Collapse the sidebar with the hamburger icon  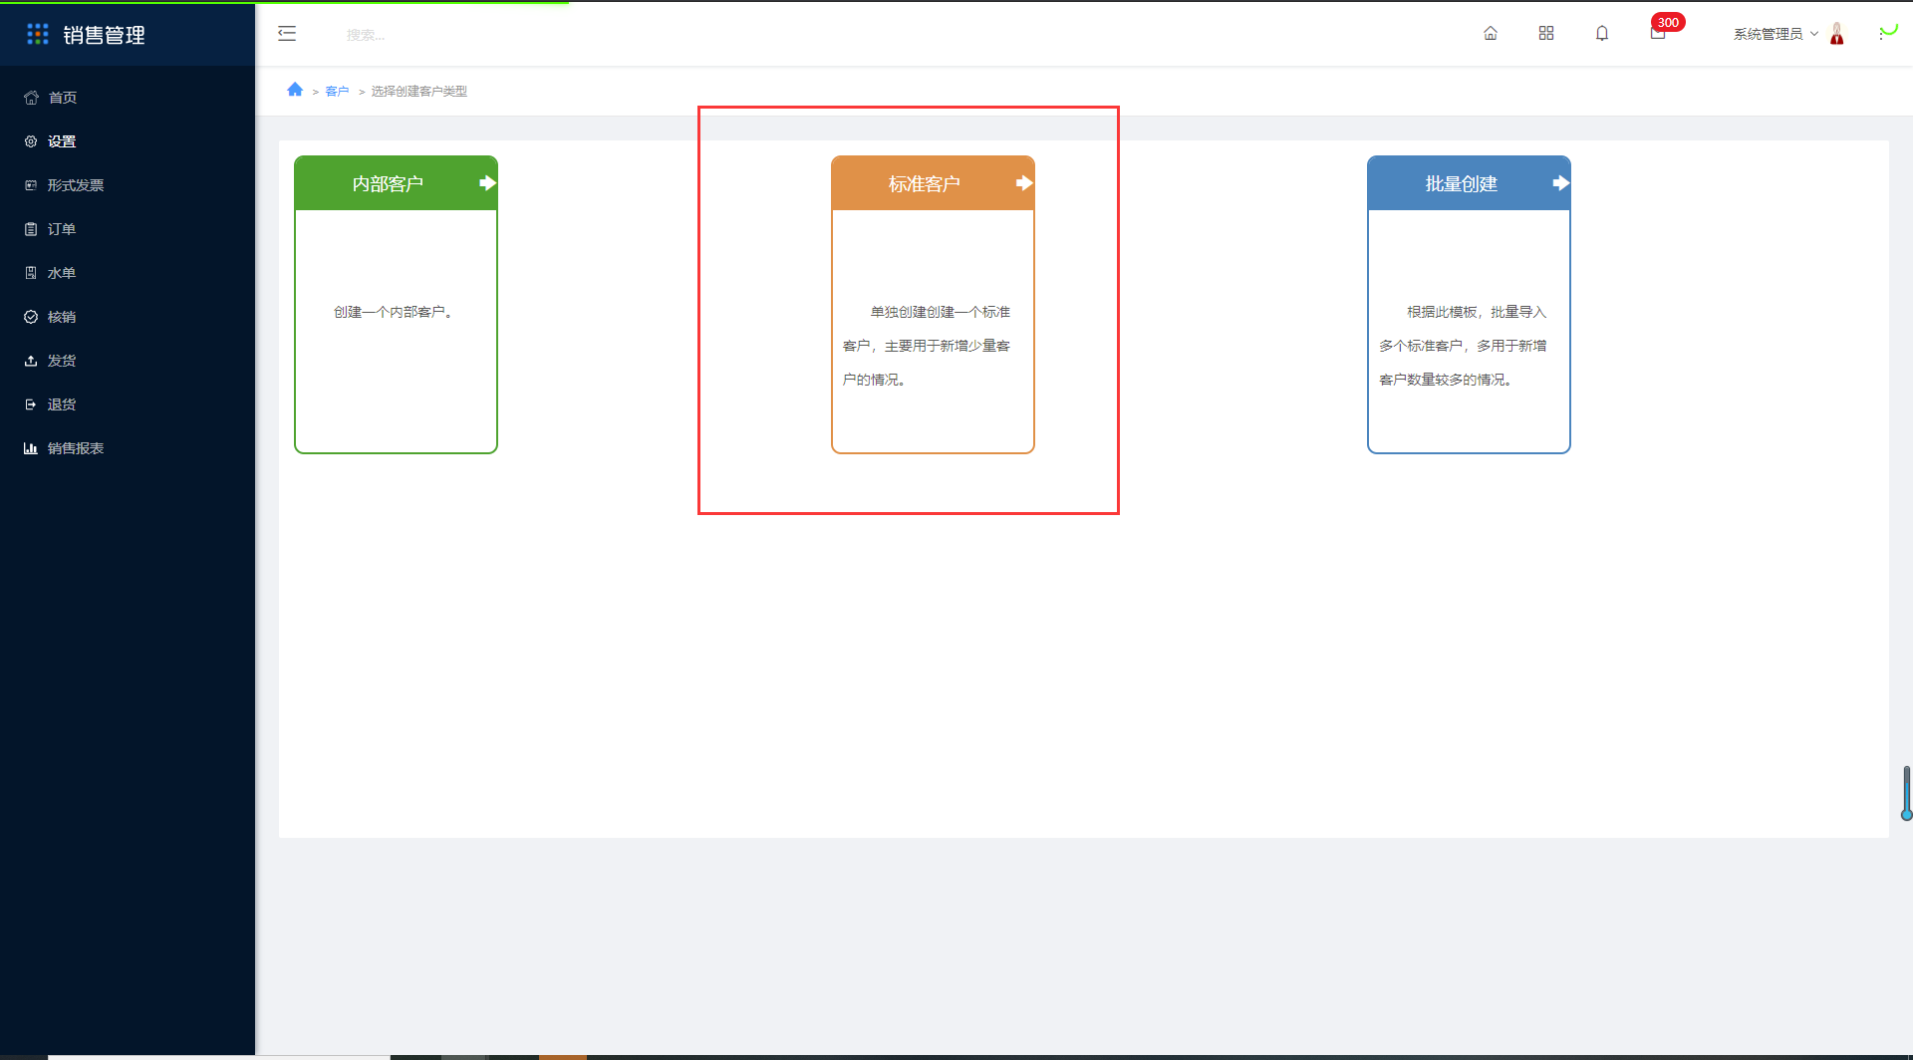287,34
